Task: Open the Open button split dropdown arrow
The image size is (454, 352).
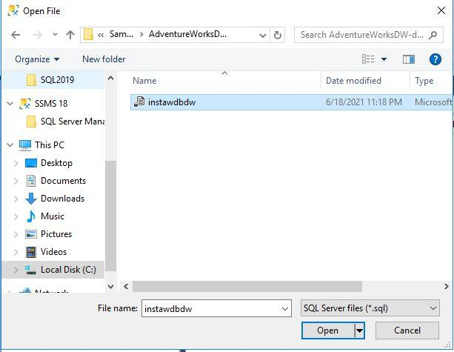Action: [359, 331]
